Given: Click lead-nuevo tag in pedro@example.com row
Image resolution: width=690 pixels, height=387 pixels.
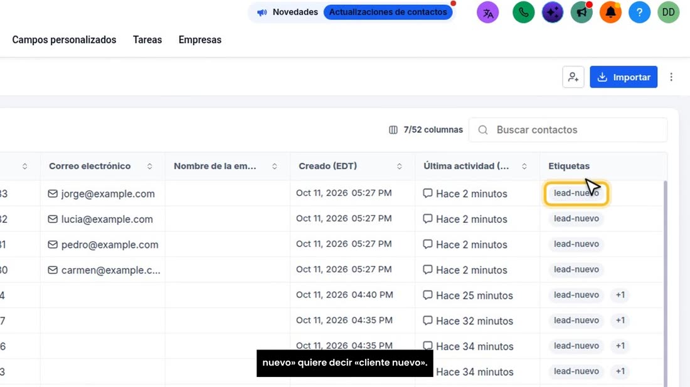Looking at the screenshot, I should click(576, 244).
